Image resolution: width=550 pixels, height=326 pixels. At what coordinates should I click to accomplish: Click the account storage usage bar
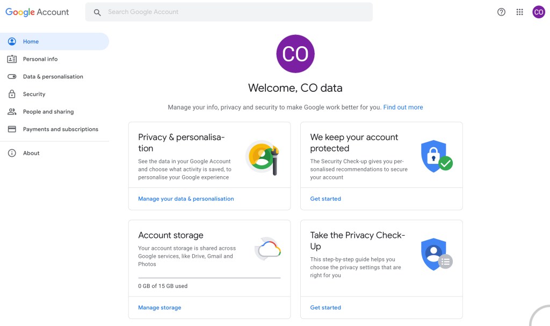(209, 278)
